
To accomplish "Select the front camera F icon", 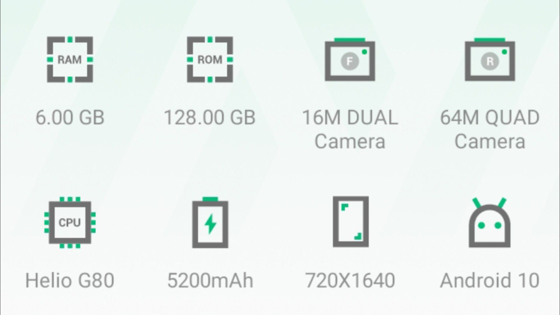I will coord(350,60).
